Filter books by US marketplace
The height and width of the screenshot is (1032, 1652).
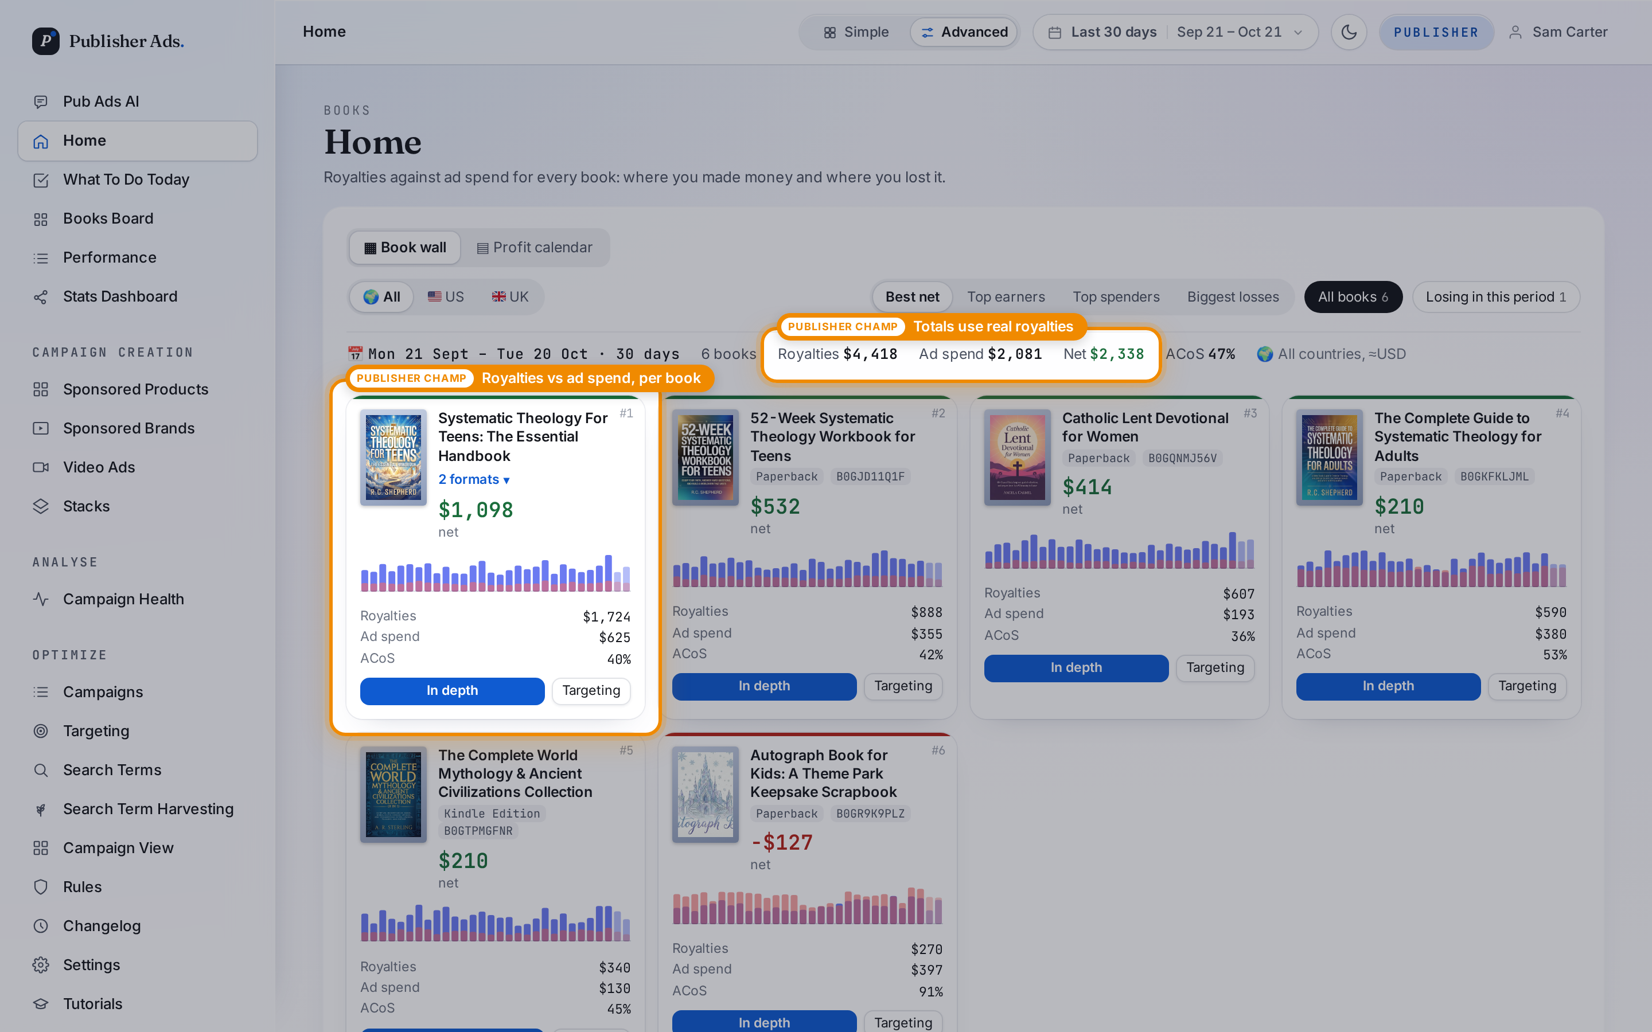point(446,297)
